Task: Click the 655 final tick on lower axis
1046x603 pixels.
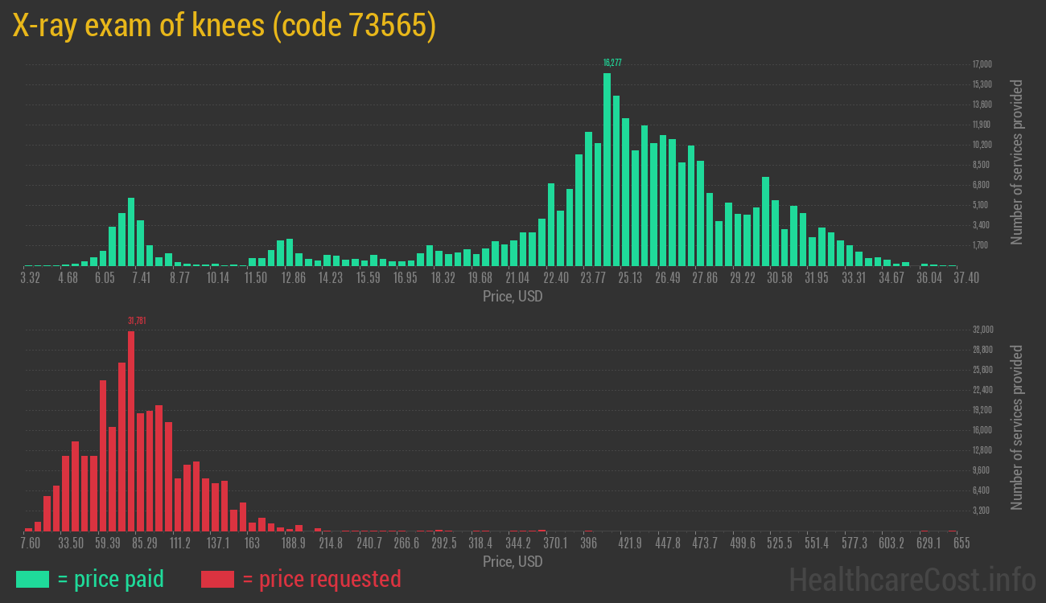Action: 961,544
